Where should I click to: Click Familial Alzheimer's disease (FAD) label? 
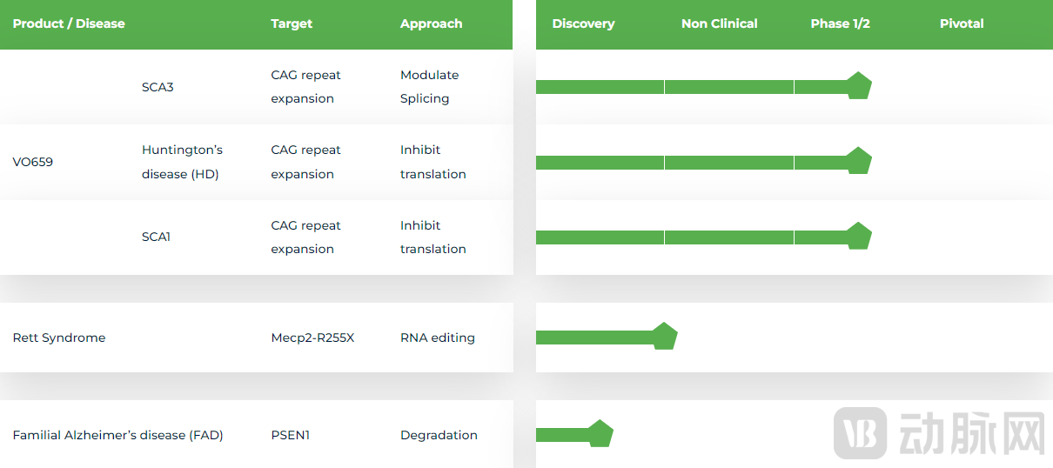[117, 435]
